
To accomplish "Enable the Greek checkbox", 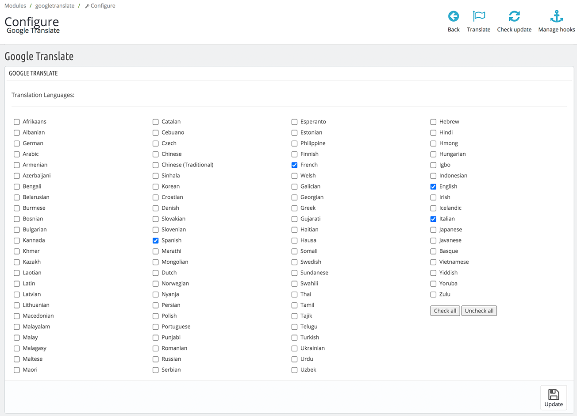I will [295, 208].
